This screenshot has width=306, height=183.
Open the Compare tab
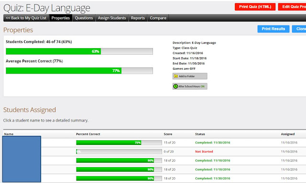click(158, 18)
